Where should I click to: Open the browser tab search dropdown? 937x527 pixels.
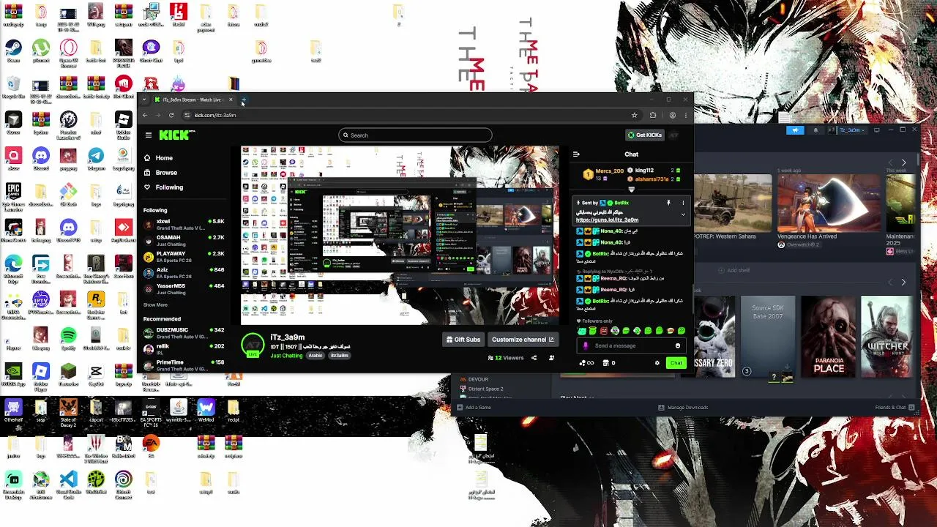(x=144, y=100)
